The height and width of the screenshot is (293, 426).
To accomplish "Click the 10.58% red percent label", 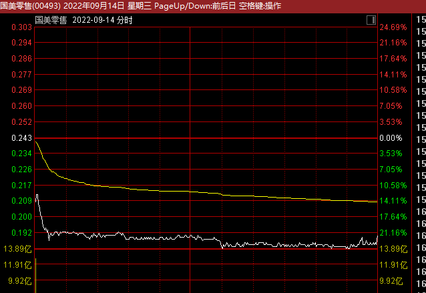I will click(x=393, y=90).
